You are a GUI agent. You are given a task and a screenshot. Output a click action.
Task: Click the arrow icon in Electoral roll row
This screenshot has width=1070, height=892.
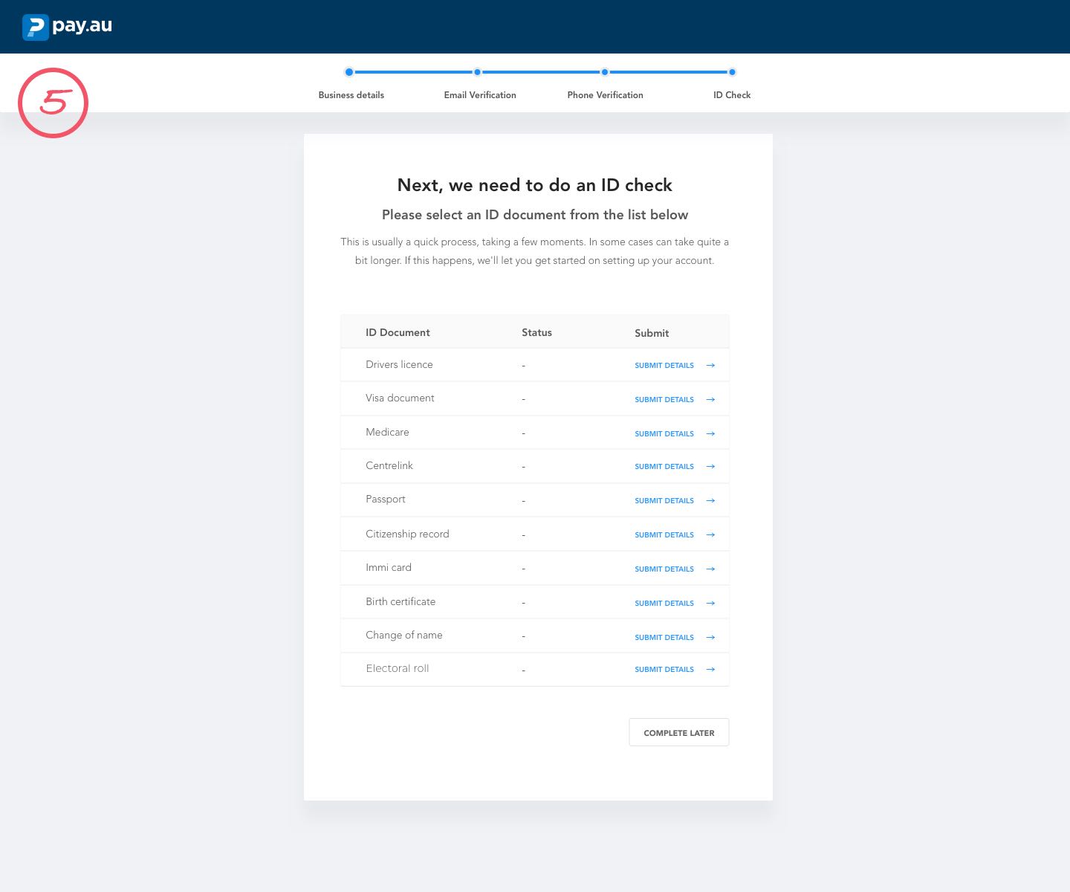tap(710, 670)
